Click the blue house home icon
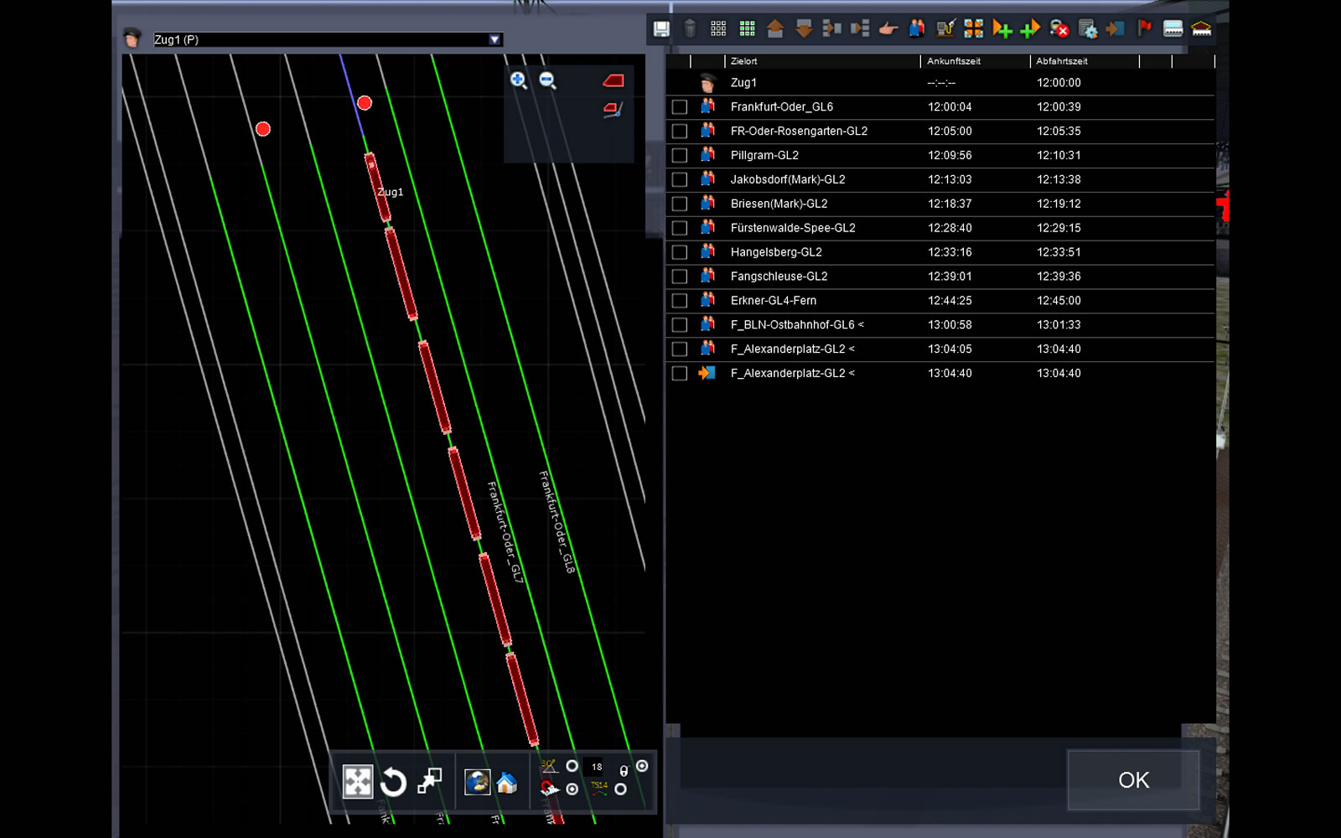1341x838 pixels. pos(507,783)
